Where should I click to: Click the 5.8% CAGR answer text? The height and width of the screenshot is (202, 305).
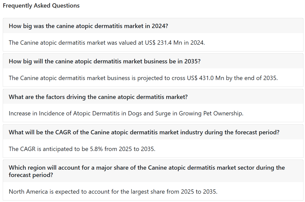point(82,149)
